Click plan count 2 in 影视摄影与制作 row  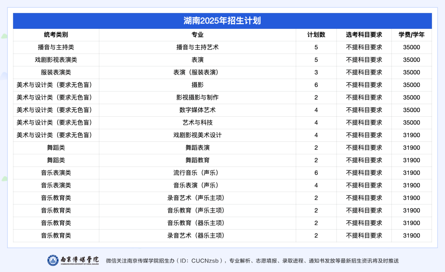tap(316, 97)
